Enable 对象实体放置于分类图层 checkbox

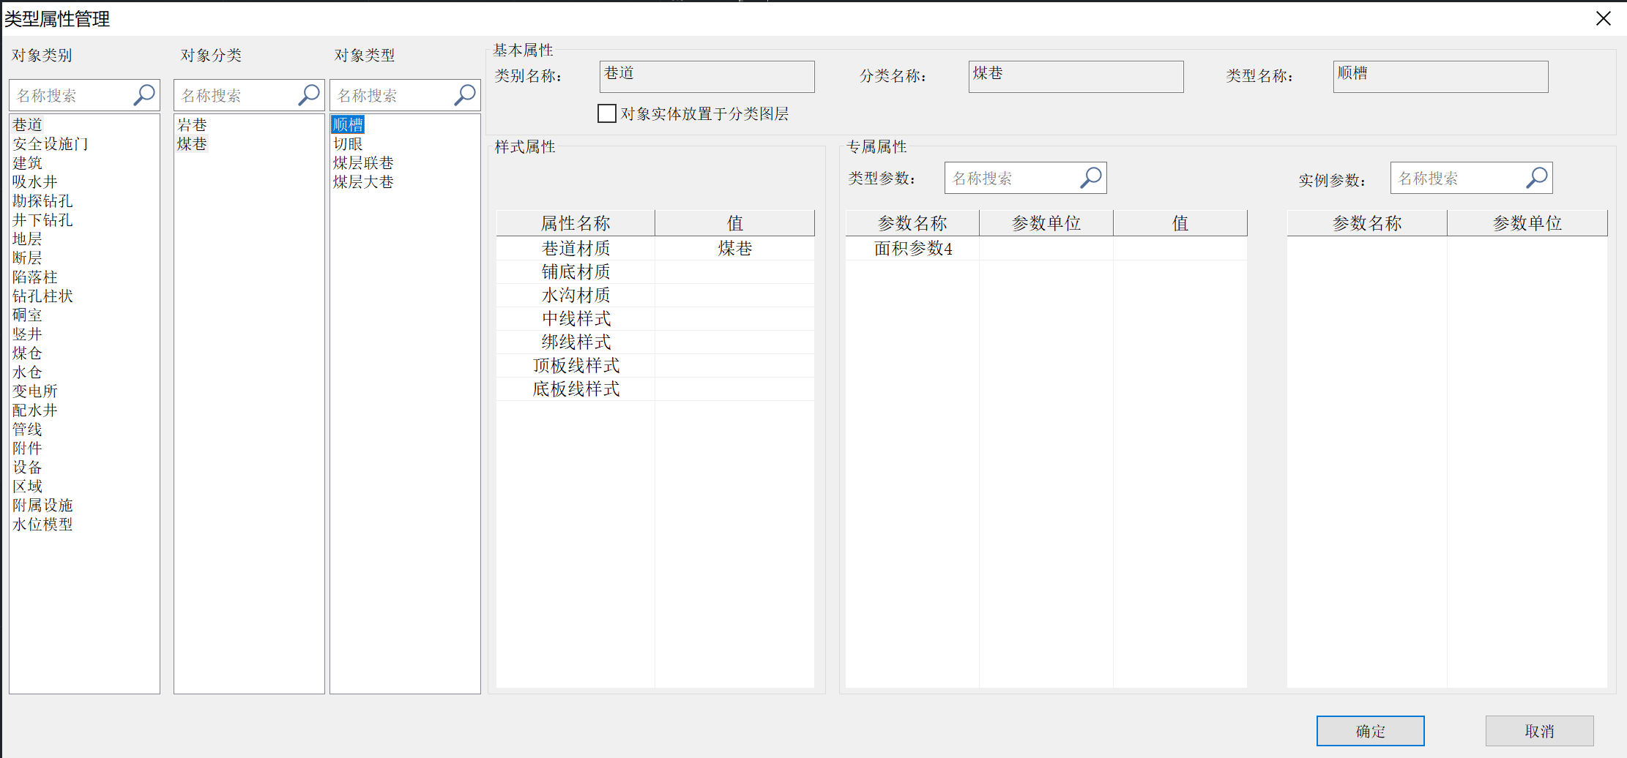tap(607, 114)
